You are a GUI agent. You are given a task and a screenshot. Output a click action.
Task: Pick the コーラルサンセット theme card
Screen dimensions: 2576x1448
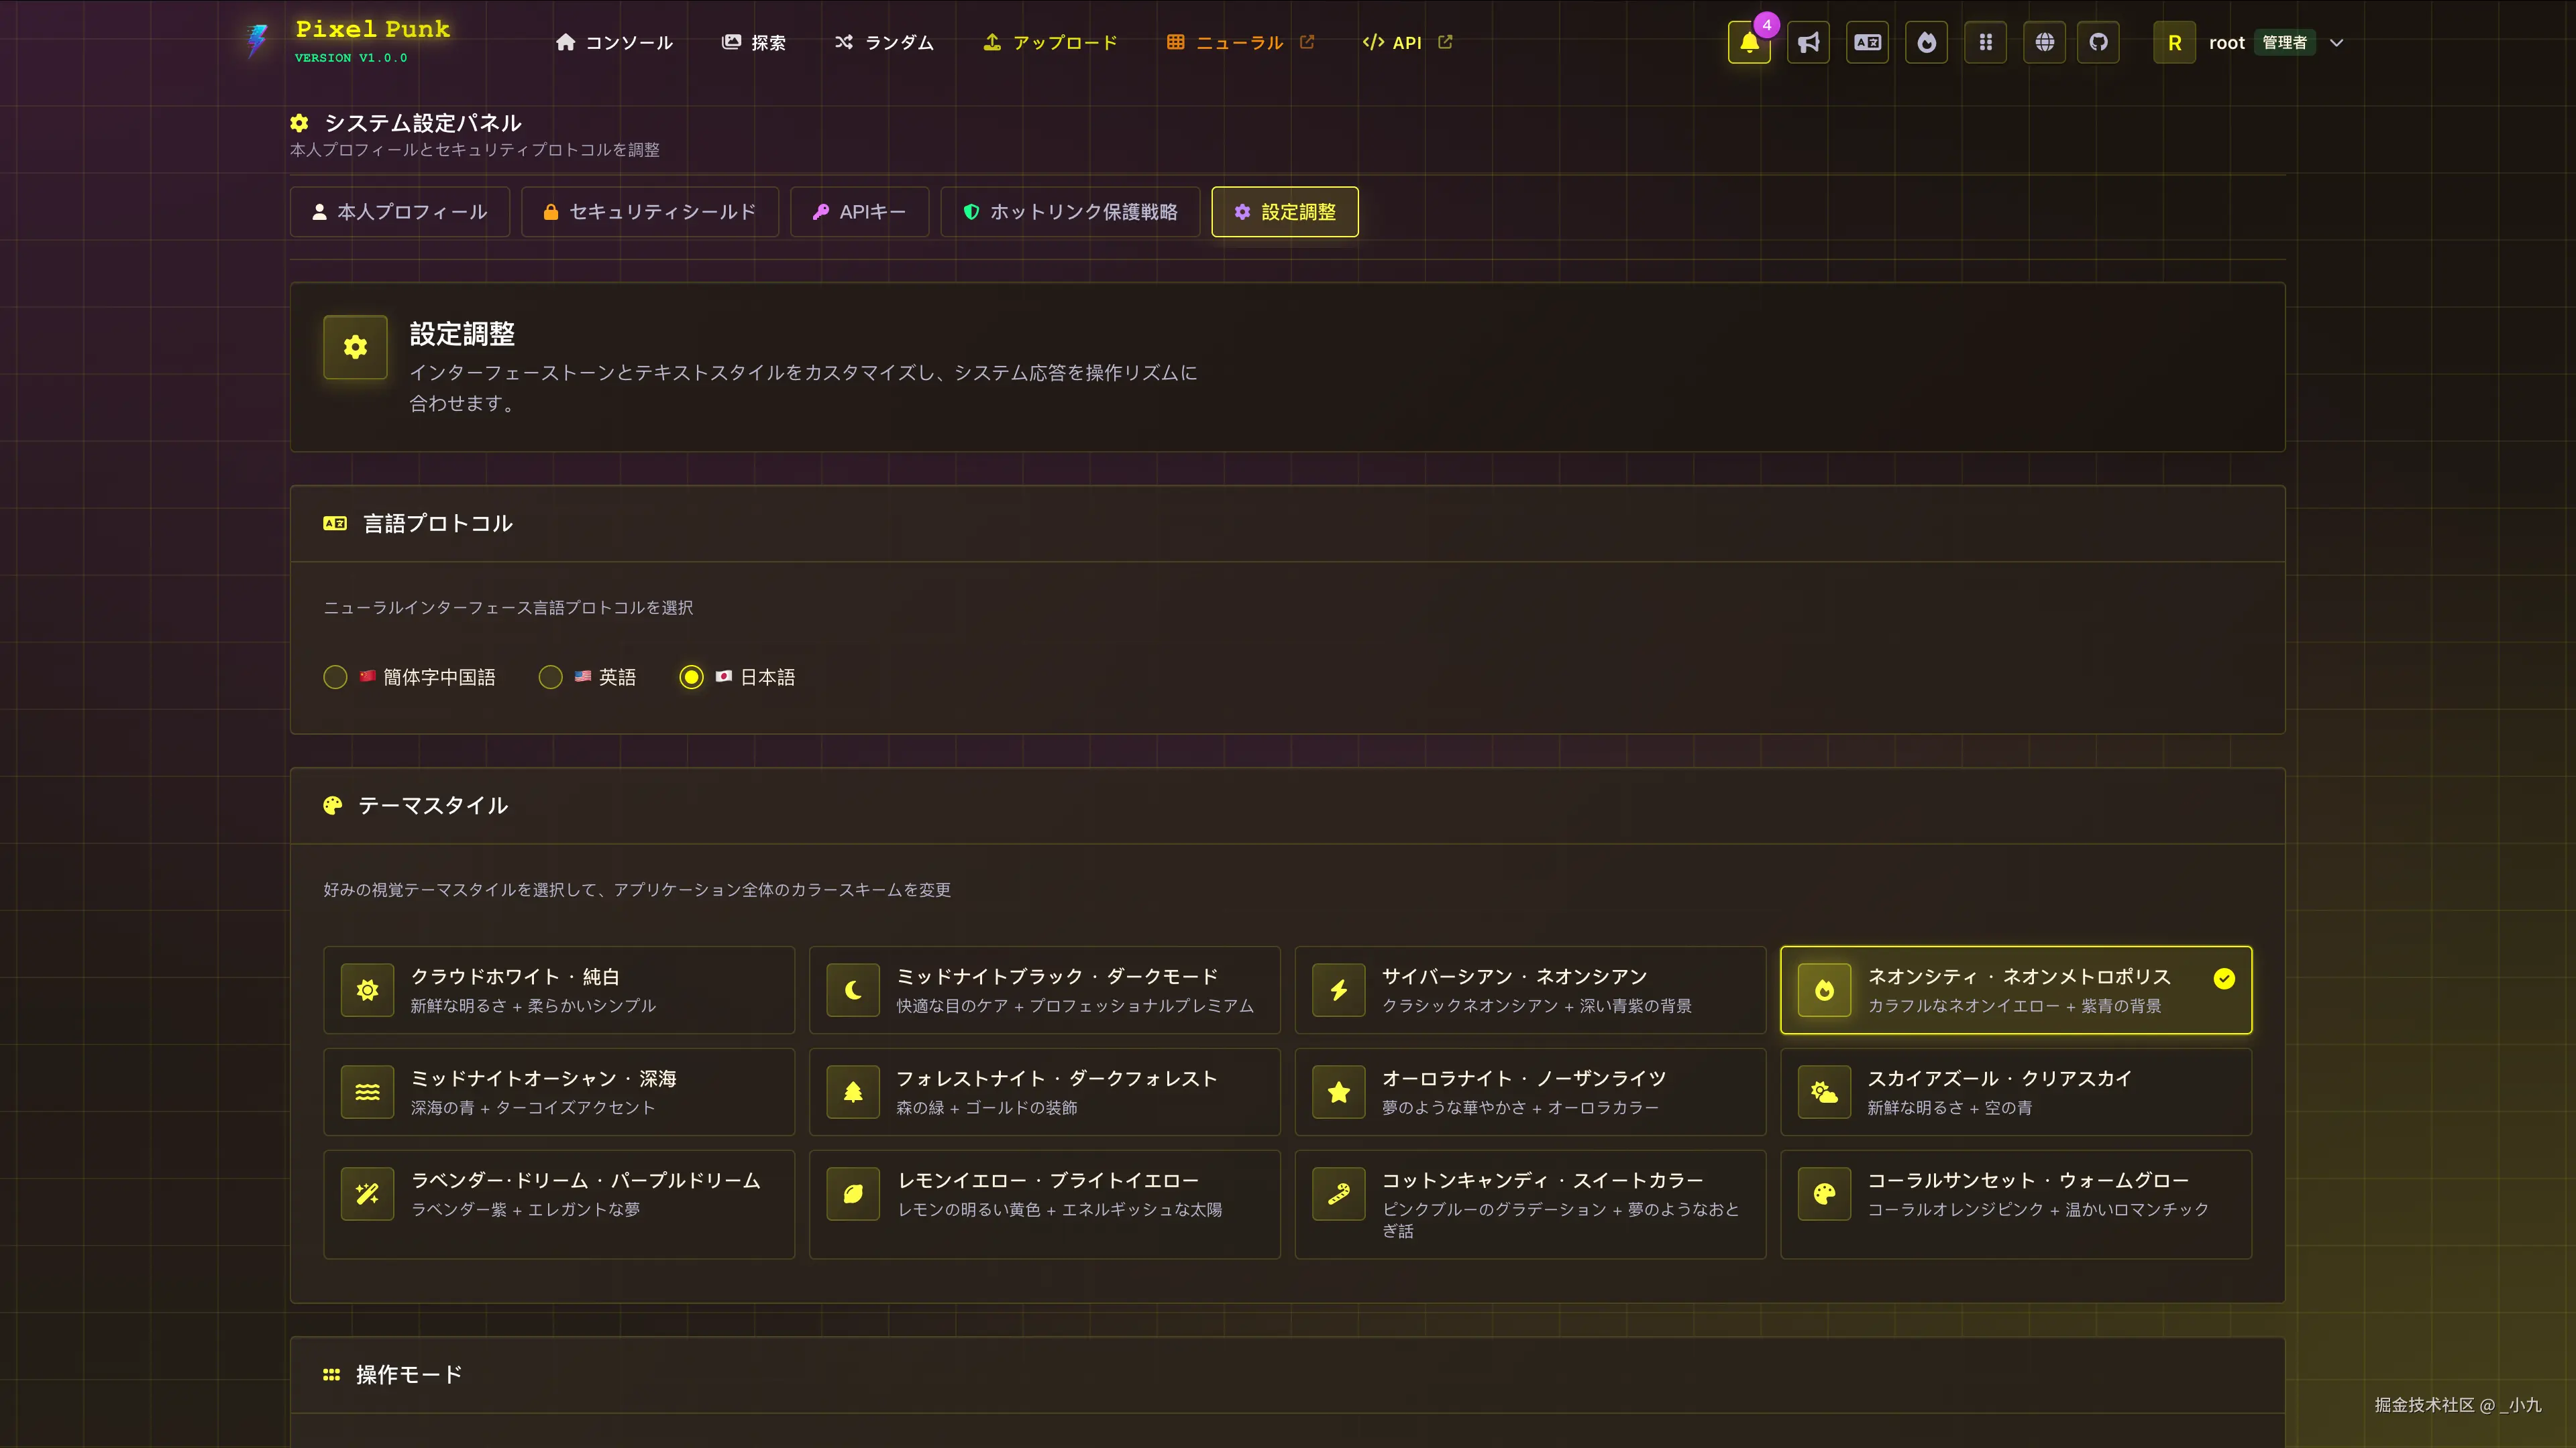(2015, 1203)
